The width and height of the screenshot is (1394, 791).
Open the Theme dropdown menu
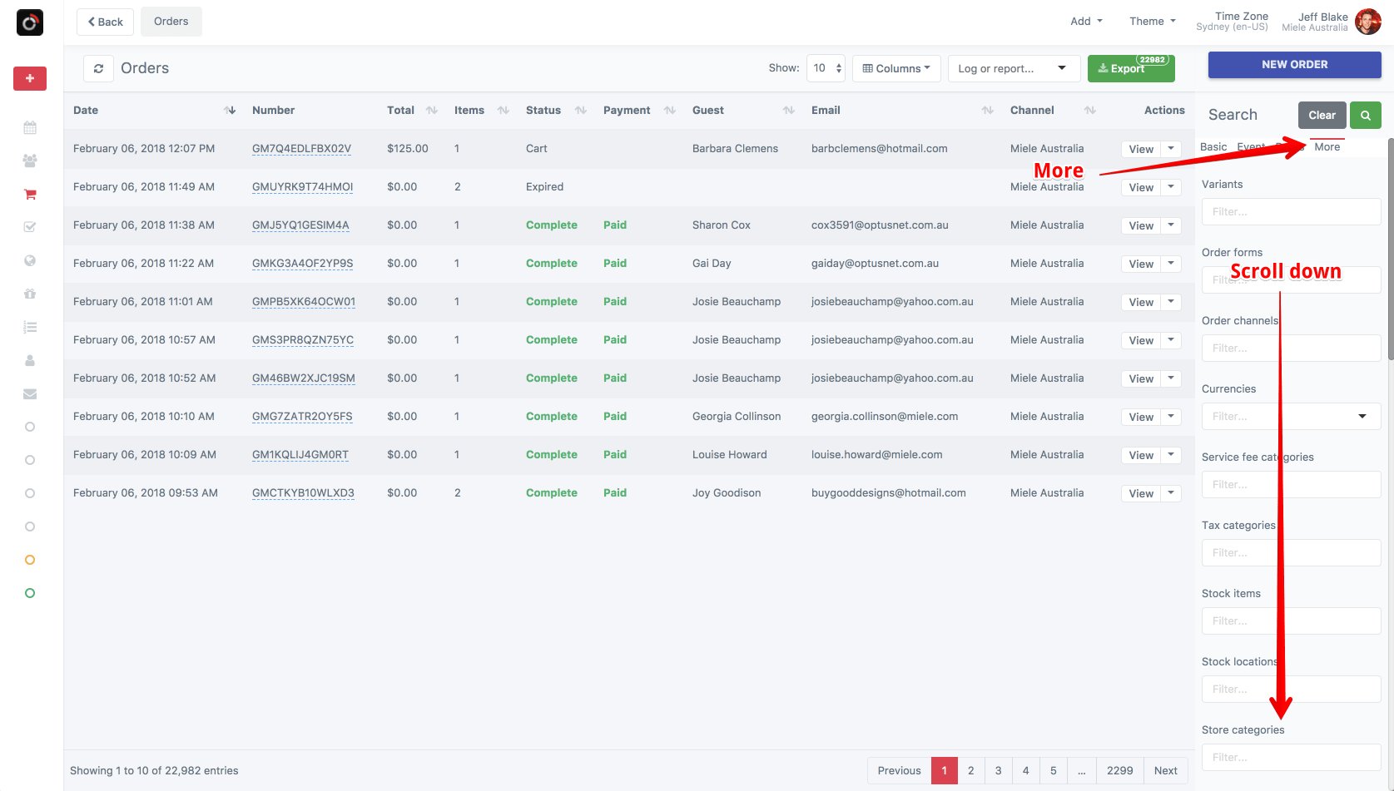(x=1153, y=22)
